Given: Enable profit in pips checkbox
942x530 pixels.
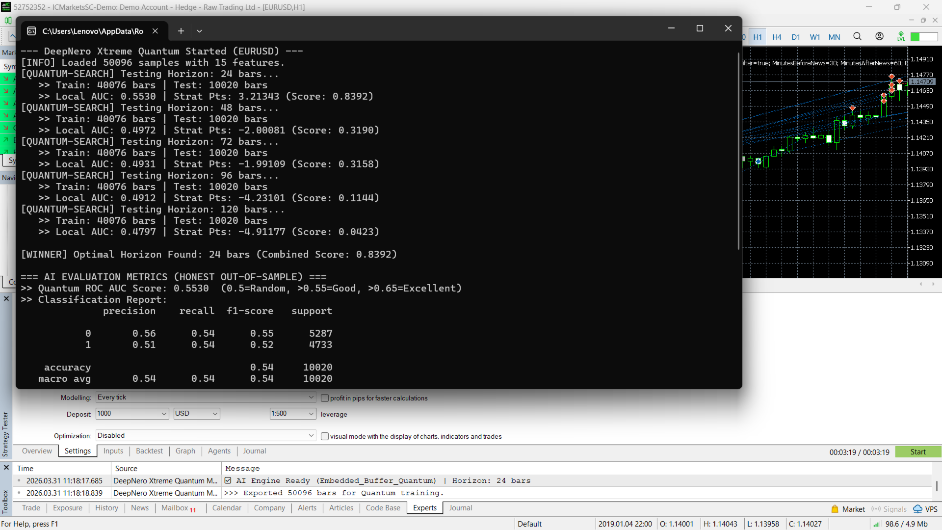Looking at the screenshot, I should [325, 398].
